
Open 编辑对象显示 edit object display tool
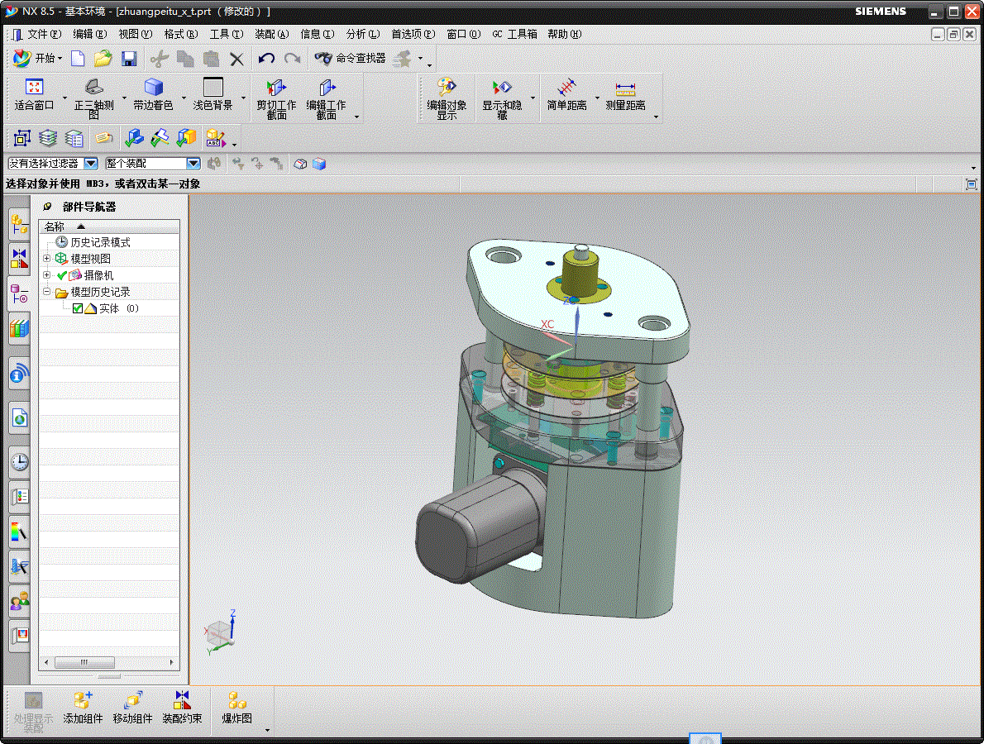tap(447, 88)
